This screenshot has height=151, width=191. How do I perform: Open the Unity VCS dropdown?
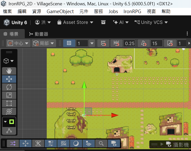click(x=151, y=22)
